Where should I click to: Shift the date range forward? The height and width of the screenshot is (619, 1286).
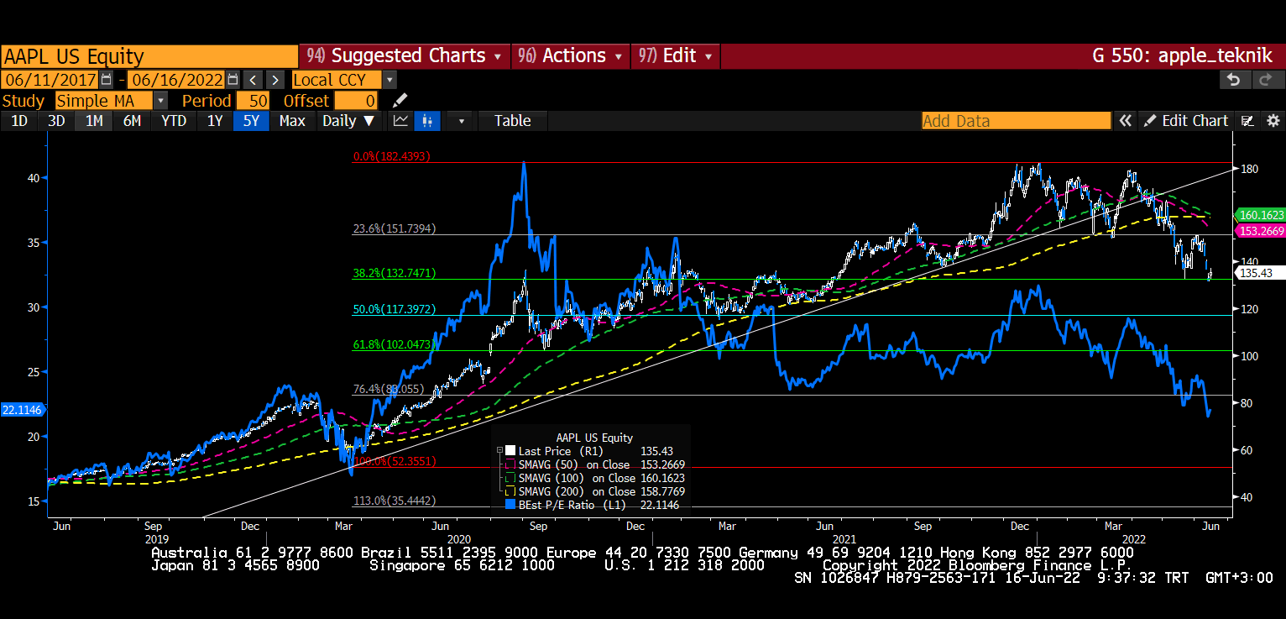274,80
